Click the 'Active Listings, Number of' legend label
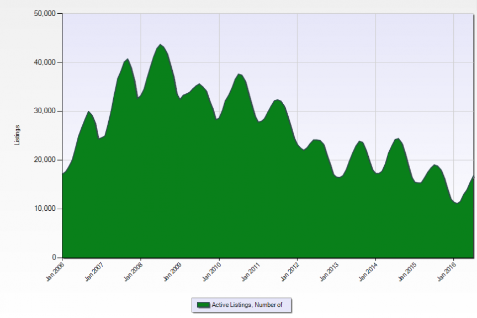Image resolution: width=477 pixels, height=318 pixels. (248, 305)
